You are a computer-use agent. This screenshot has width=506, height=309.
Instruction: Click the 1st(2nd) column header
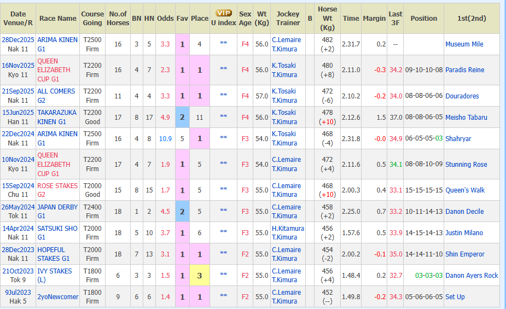472,19
